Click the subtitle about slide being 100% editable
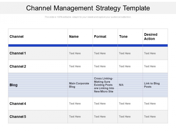The height and width of the screenshot is (132, 176). coord(88,17)
